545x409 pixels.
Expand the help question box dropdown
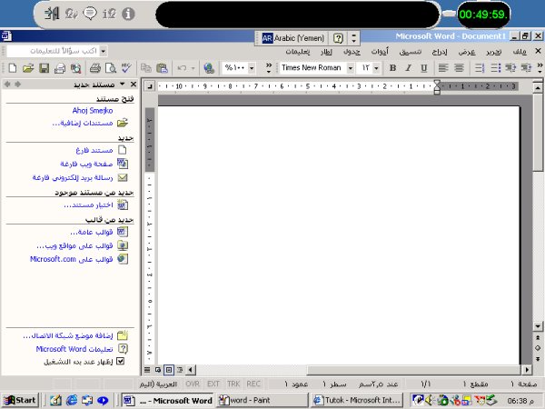pos(103,51)
